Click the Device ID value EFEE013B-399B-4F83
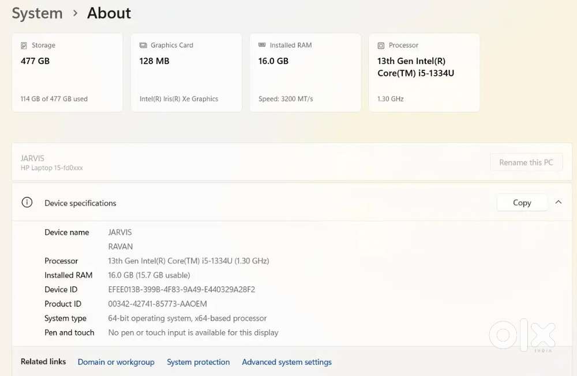577x376 pixels. point(181,290)
